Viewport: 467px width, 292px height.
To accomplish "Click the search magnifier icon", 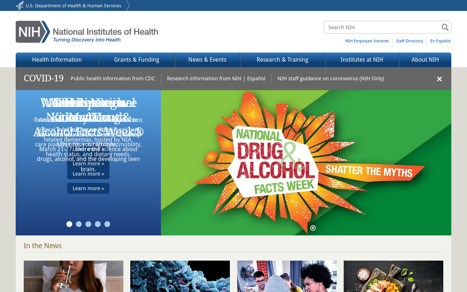I will tap(445, 27).
